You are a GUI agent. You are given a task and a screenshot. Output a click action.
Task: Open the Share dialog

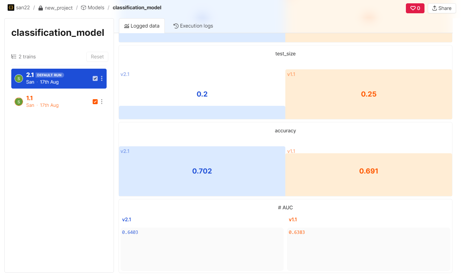click(x=442, y=8)
